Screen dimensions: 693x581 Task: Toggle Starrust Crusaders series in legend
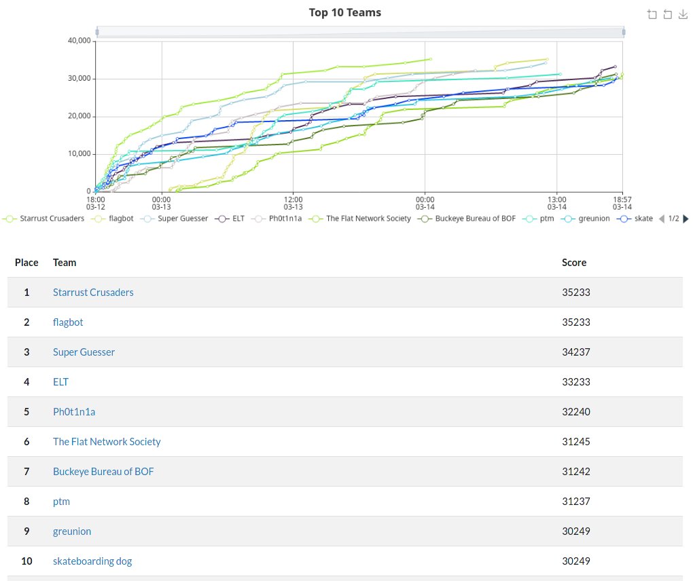tap(43, 219)
